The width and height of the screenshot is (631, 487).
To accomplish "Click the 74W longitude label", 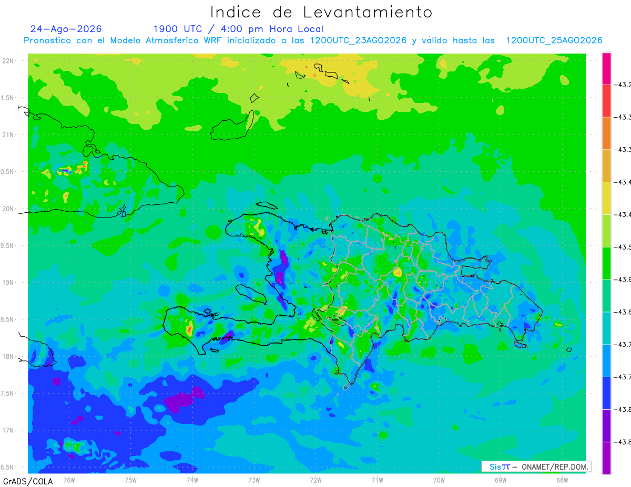I will [x=192, y=480].
